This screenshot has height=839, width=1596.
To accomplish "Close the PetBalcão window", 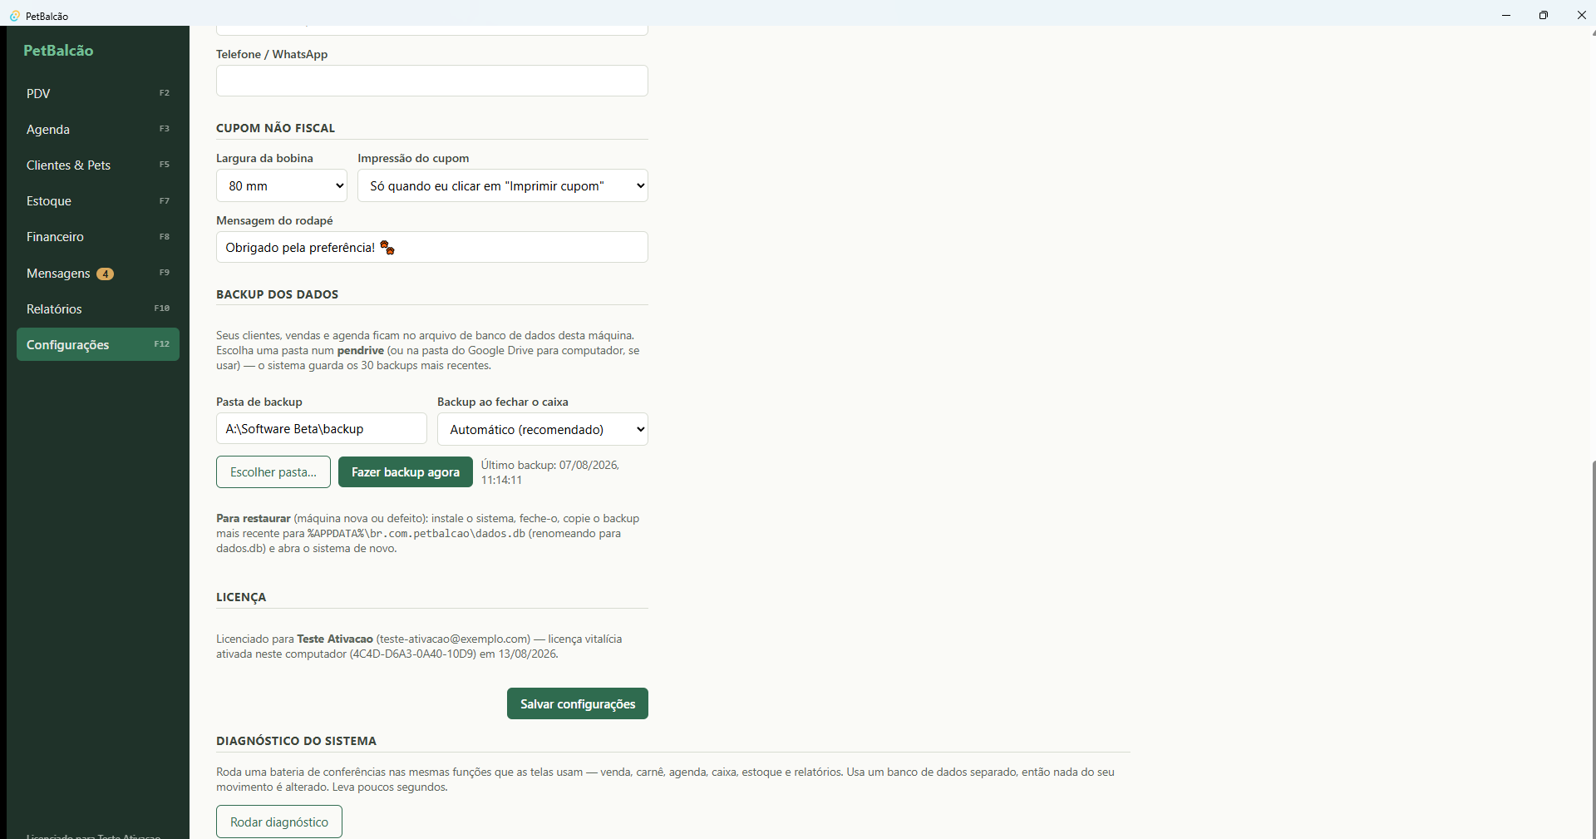I will (1581, 15).
